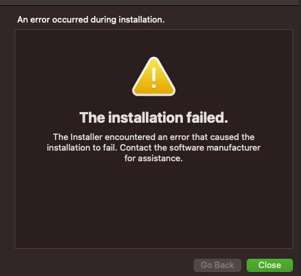The height and width of the screenshot is (276, 301).
Task: Click the word 'installation' in the top title
Action: (141, 20)
